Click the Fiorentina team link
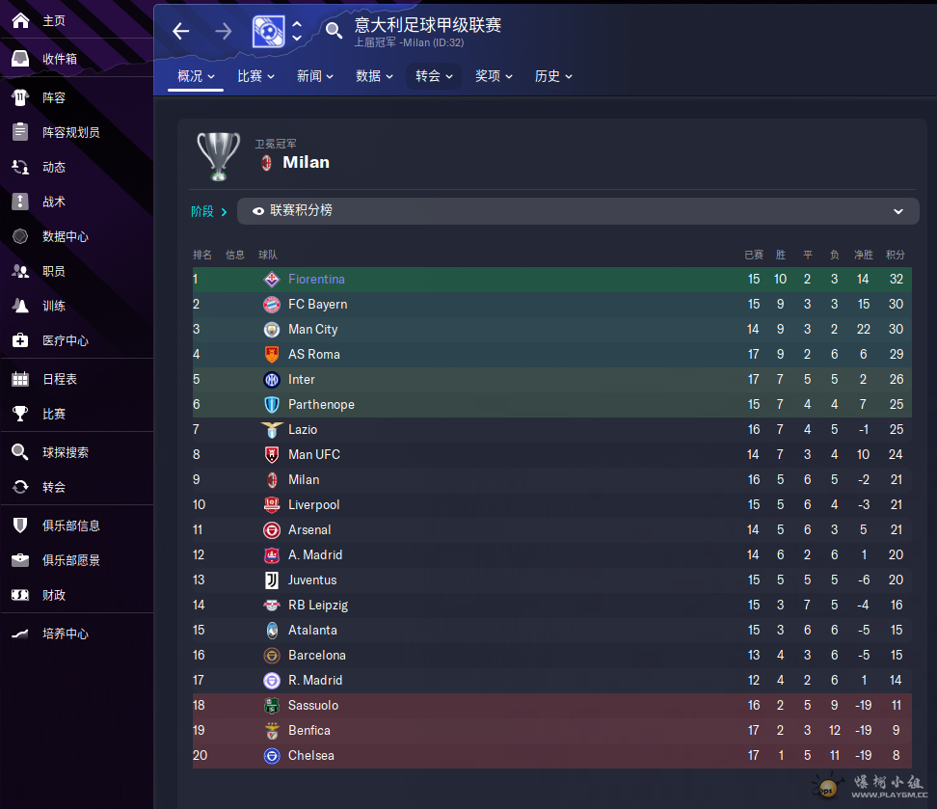937x809 pixels. tap(316, 280)
